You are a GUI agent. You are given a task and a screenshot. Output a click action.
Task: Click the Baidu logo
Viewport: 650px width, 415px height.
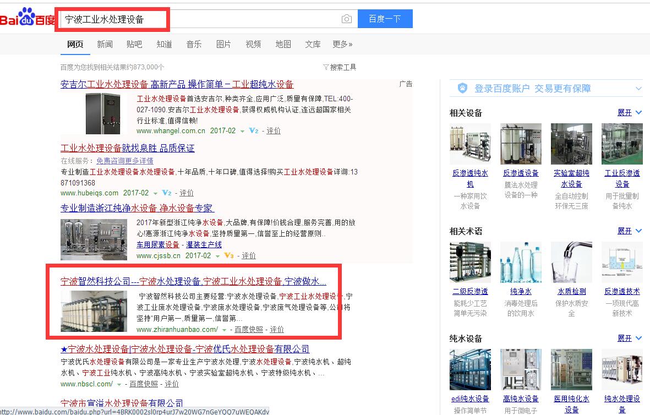pyautogui.click(x=28, y=18)
